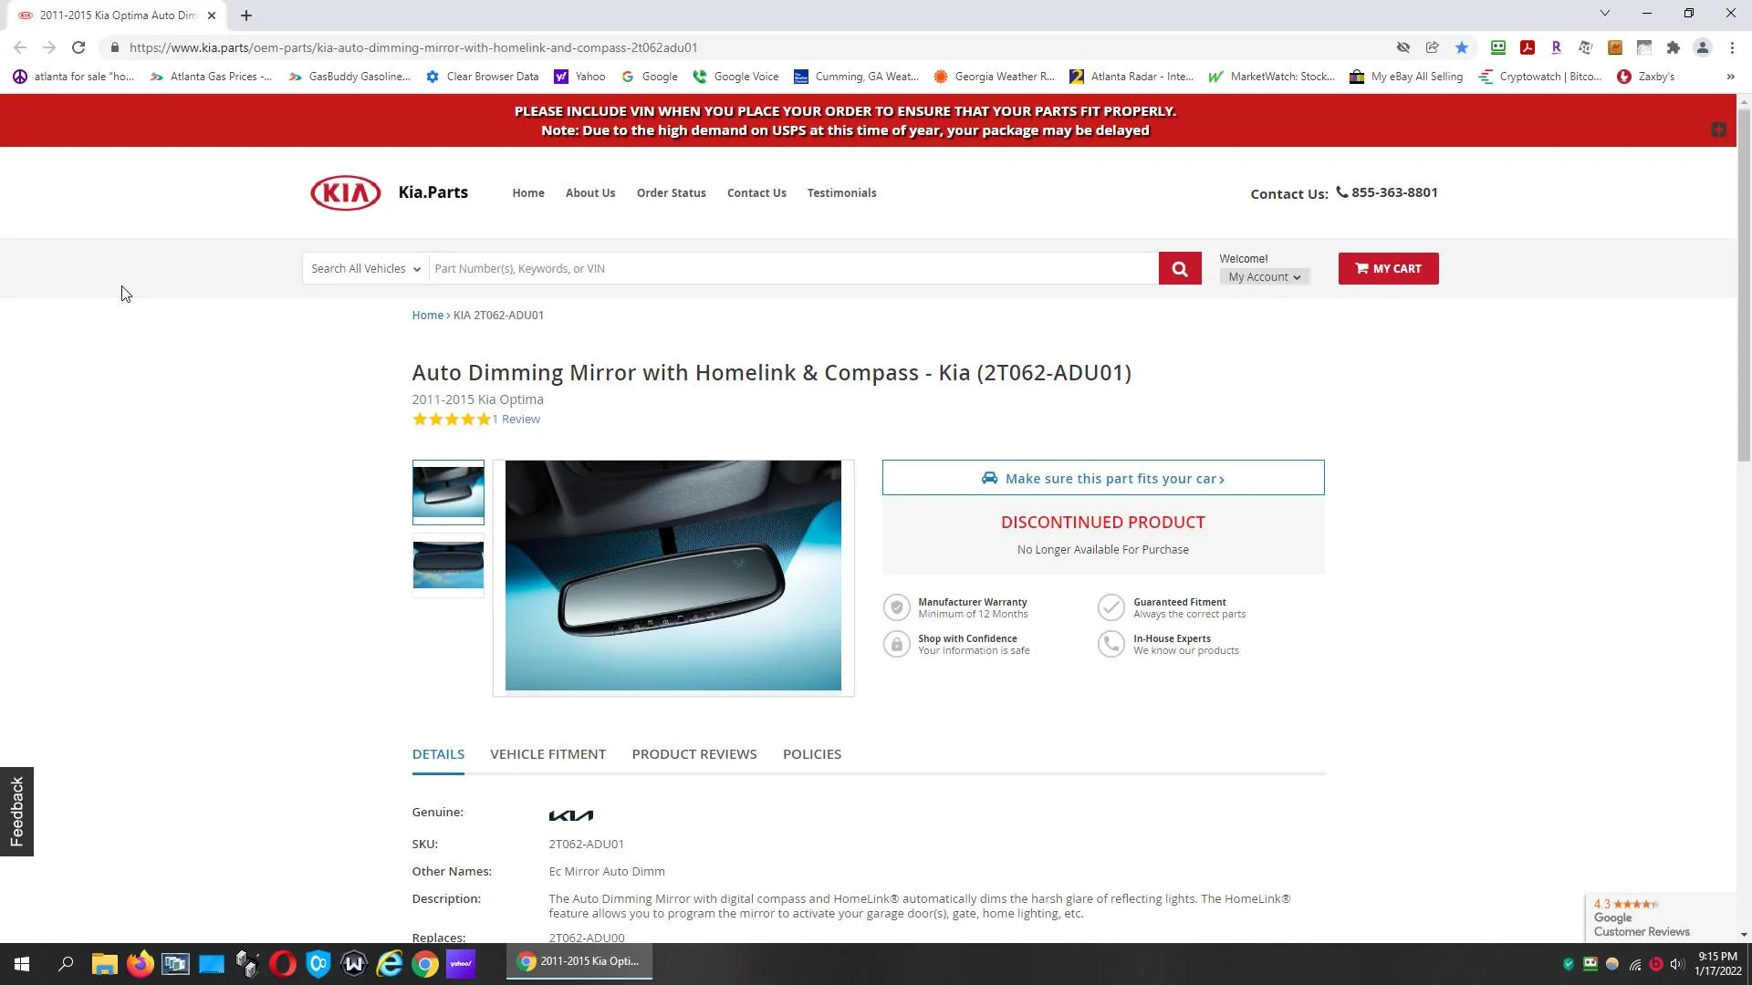Select the first mirror thumbnail
1752x985 pixels.
pyautogui.click(x=448, y=493)
